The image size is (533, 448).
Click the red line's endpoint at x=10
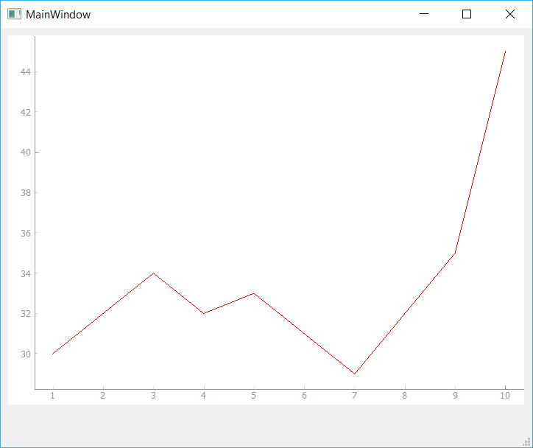(506, 52)
